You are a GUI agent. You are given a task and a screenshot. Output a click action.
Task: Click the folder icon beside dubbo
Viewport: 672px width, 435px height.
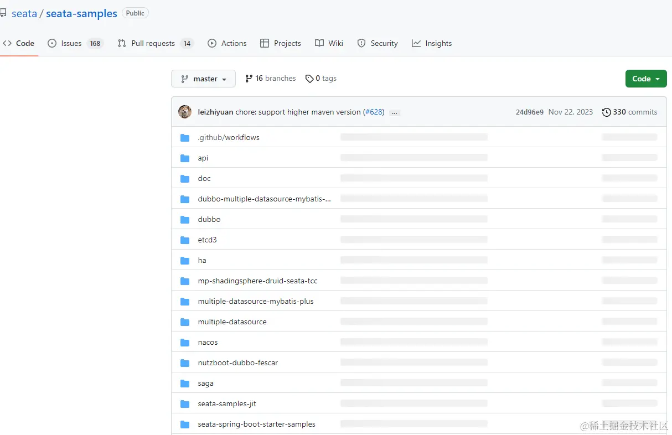[185, 220]
